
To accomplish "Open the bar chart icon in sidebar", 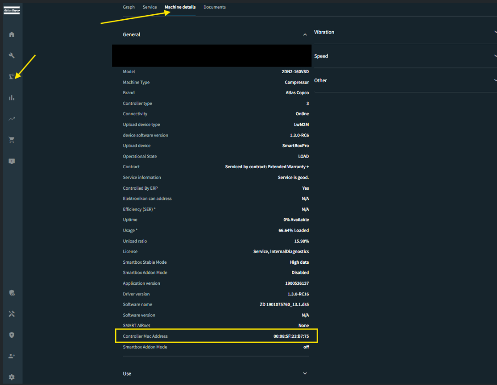I will coord(12,97).
